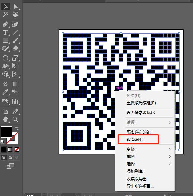193x196 pixels.
Task: Select the Lasso tool
Action: click(x=15, y=15)
